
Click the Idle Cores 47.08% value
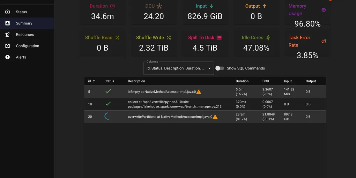[x=256, y=48]
